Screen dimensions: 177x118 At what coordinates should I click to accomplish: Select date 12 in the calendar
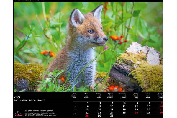point(137,106)
